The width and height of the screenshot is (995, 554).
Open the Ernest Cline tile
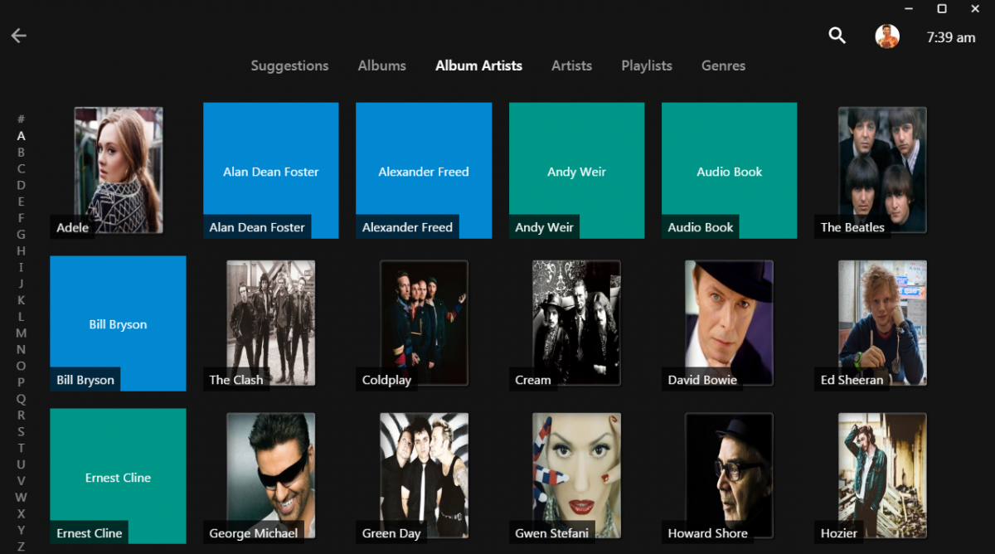pyautogui.click(x=118, y=476)
